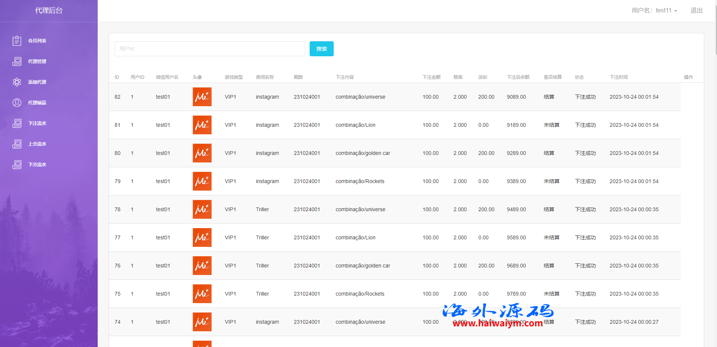Focus the 用户id search input field
717x347 pixels.
(210, 49)
